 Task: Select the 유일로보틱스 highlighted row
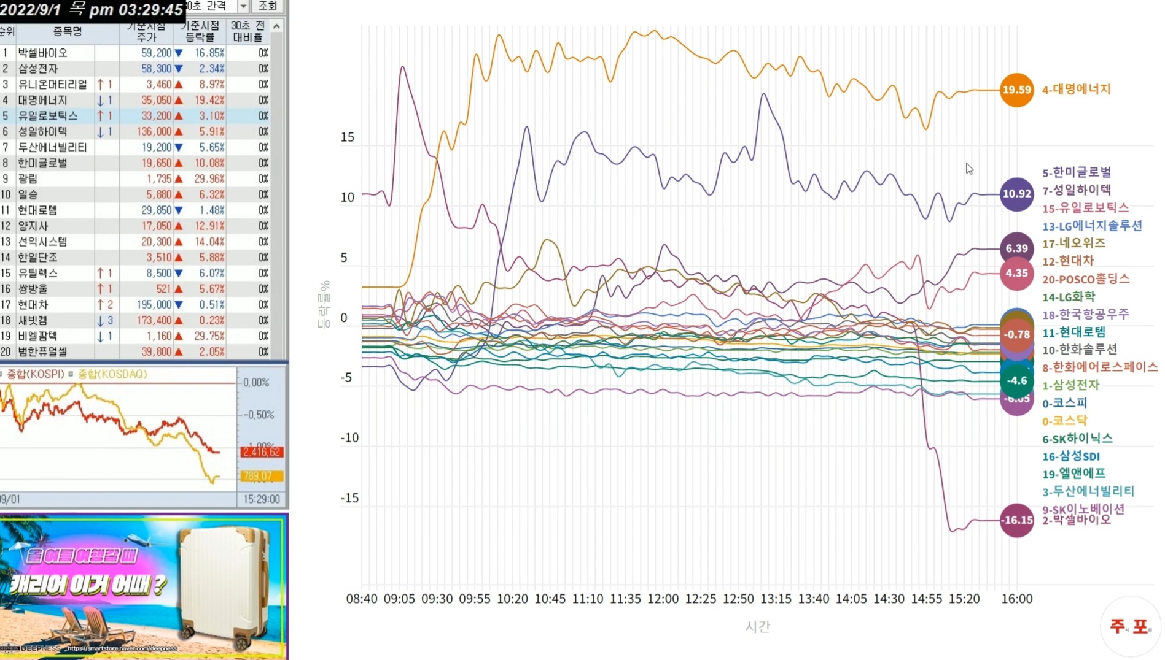(134, 116)
